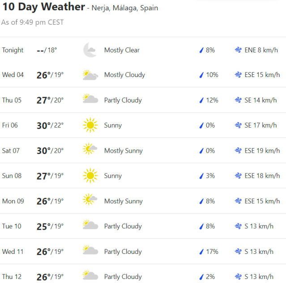Click Wed 04 mostly cloudy icon
286x283 pixels.
coord(90,75)
